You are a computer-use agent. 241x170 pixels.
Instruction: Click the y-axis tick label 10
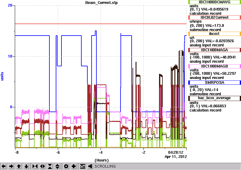coord(10,56)
